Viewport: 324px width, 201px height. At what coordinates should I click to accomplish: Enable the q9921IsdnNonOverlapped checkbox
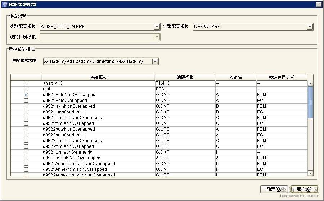coord(26,106)
